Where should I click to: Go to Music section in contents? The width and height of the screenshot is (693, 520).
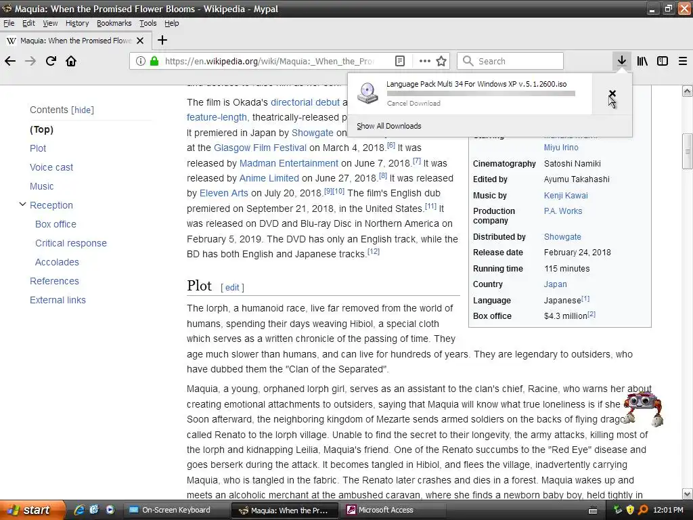tap(41, 187)
